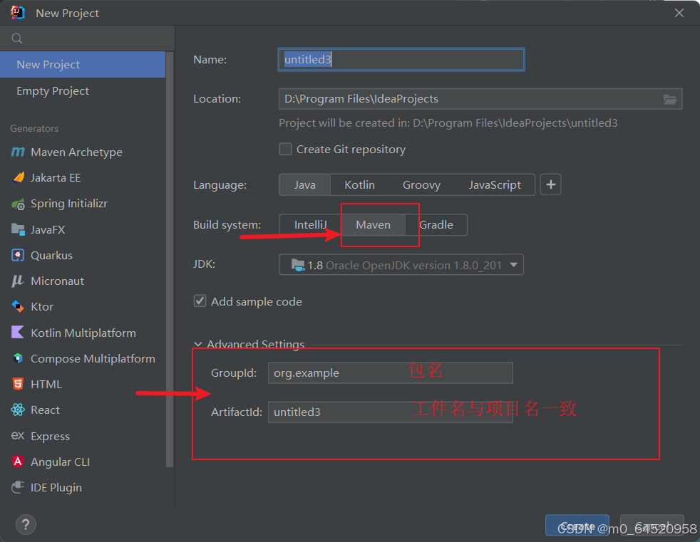Set build system to Gradle
Image resolution: width=700 pixels, height=542 pixels.
(436, 225)
